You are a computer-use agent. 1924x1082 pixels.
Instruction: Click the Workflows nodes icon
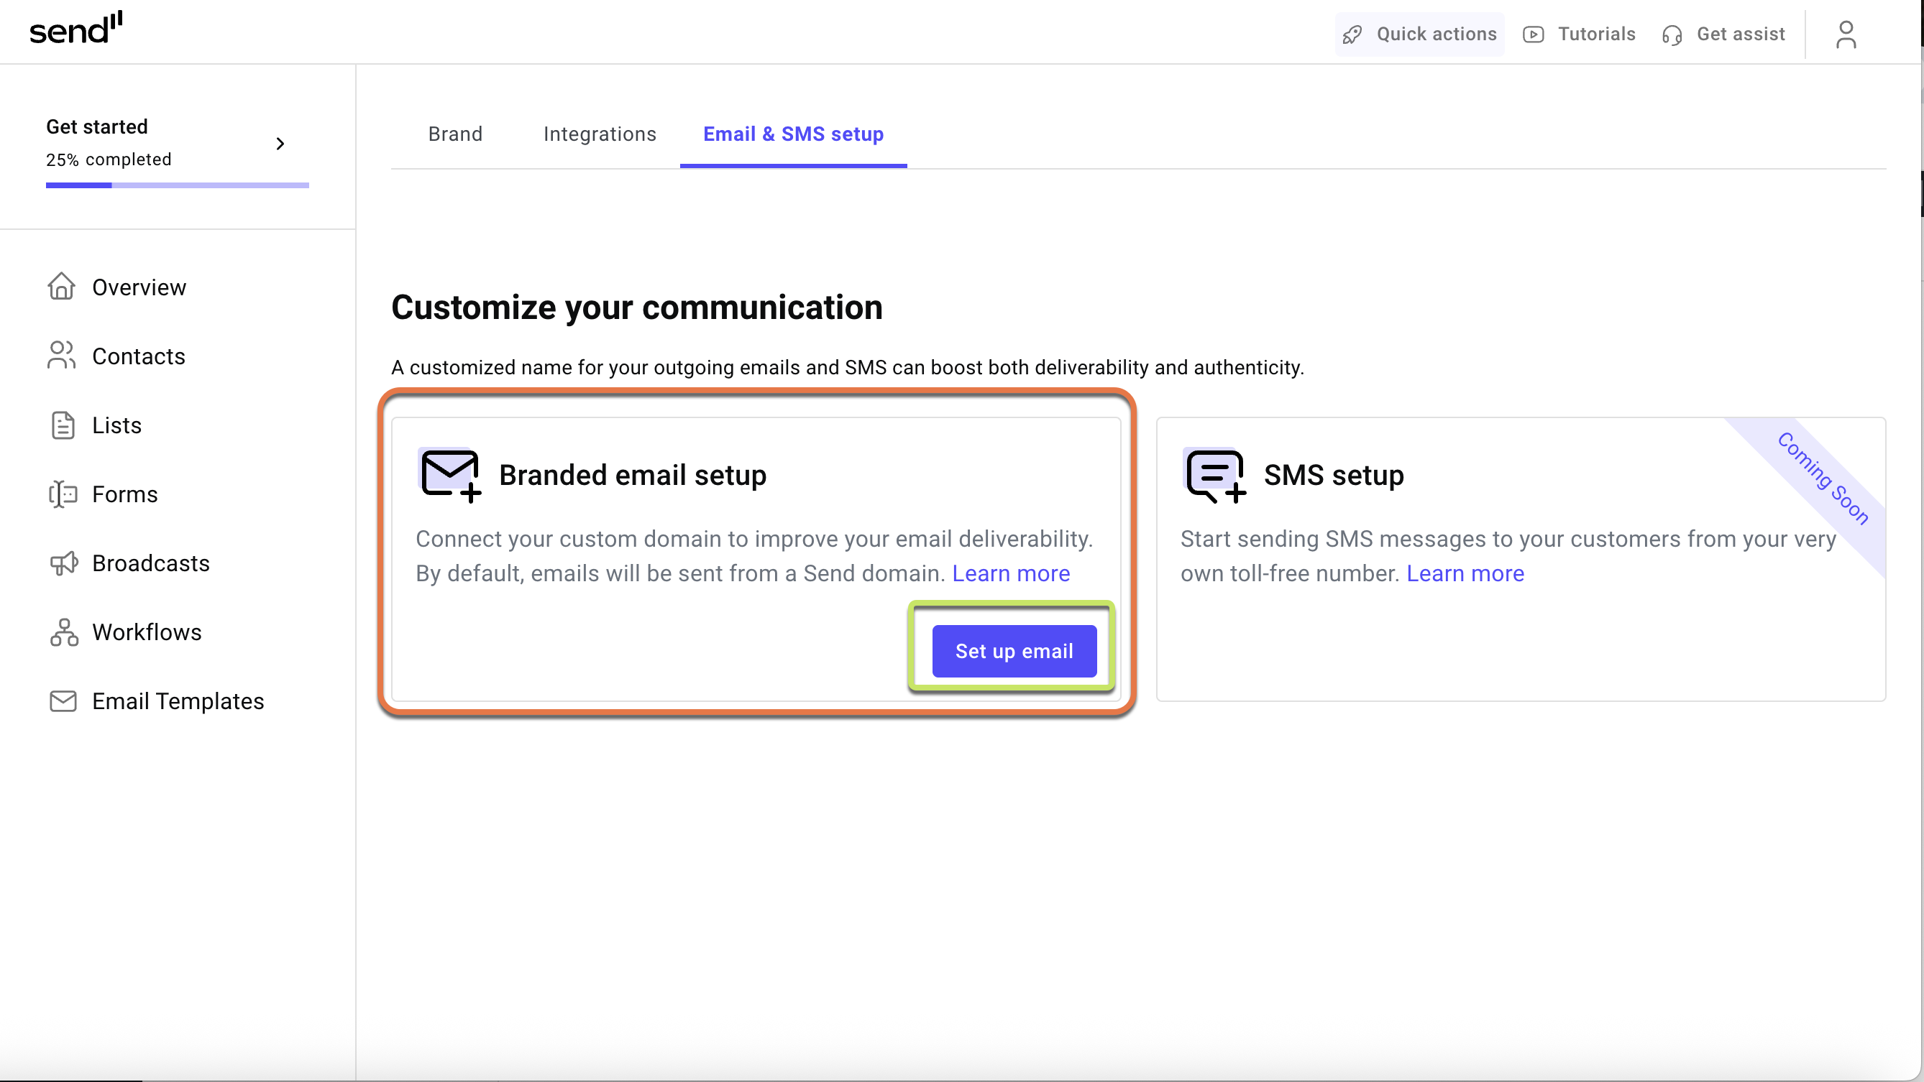[x=63, y=632]
